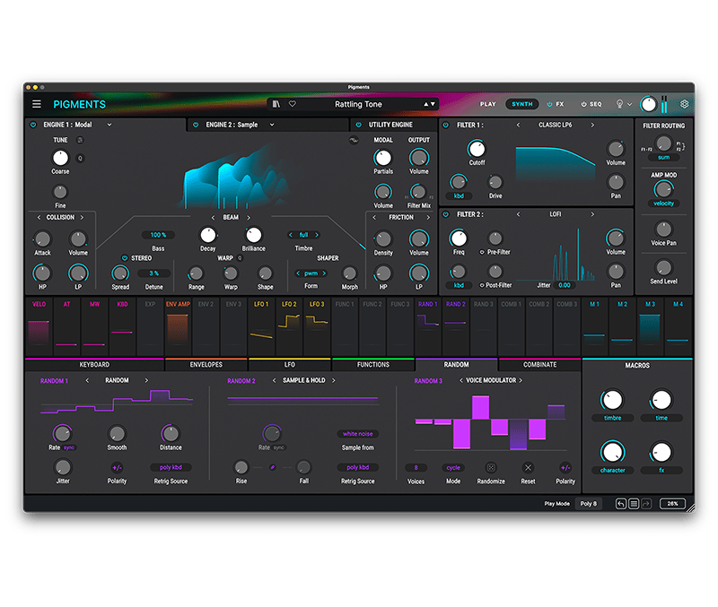Select next Shaper form after pwm
The height and width of the screenshot is (607, 718).
tap(324, 273)
